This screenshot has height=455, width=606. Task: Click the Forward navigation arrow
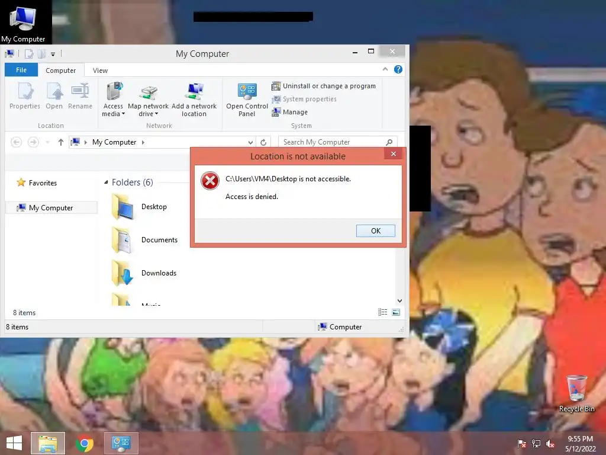(x=33, y=142)
